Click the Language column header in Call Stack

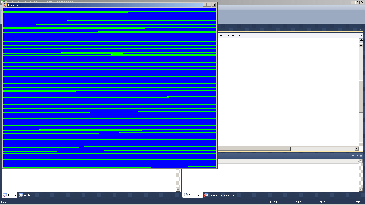355,161
